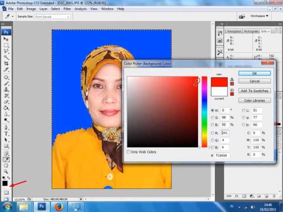Image resolution: width=283 pixels, height=212 pixels.
Task: Select the Eyedropper tool in toolbox
Action: click(6, 159)
